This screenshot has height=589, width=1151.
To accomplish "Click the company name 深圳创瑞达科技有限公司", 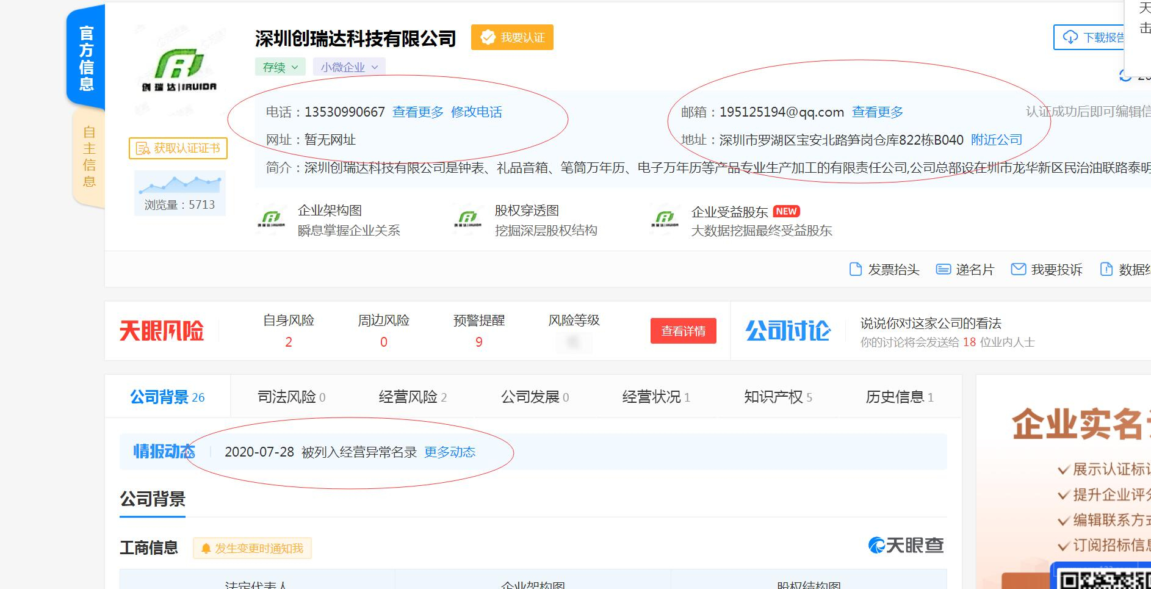I will pyautogui.click(x=356, y=38).
